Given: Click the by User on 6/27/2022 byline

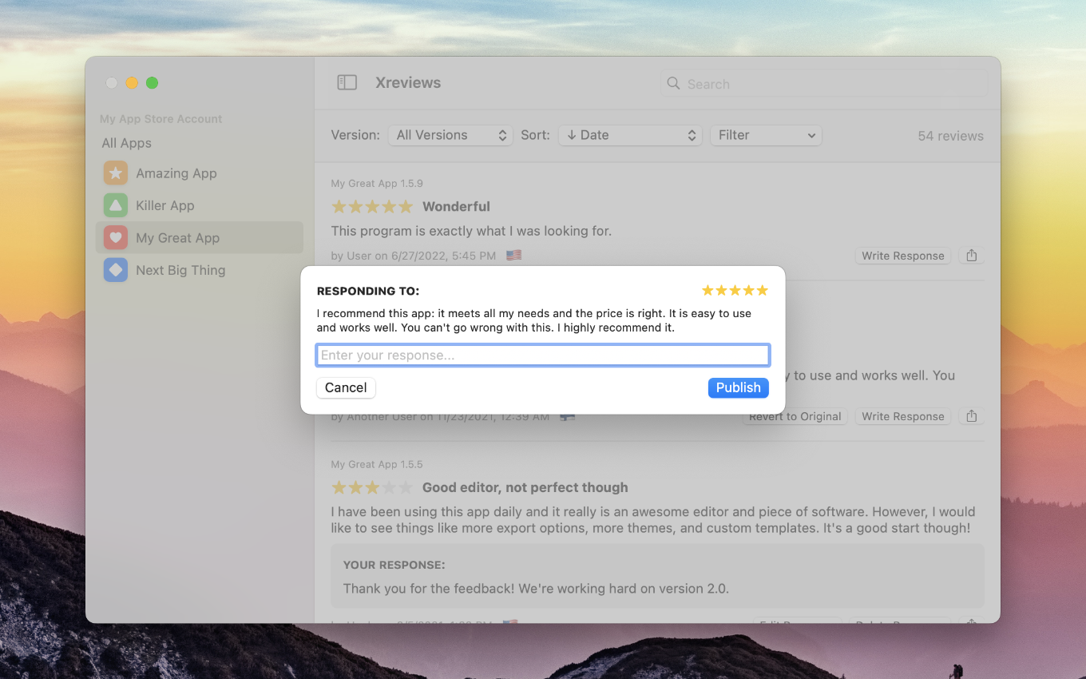Looking at the screenshot, I should point(414,256).
